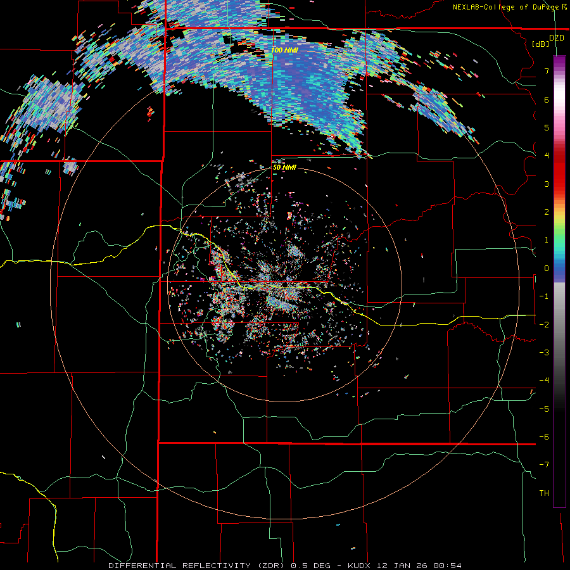The image size is (570, 570).
Task: Click the 4 value on color scale
Action: pyautogui.click(x=547, y=156)
